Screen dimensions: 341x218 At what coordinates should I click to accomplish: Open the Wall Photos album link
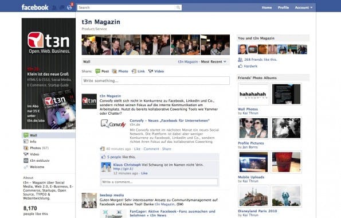pos(248,109)
